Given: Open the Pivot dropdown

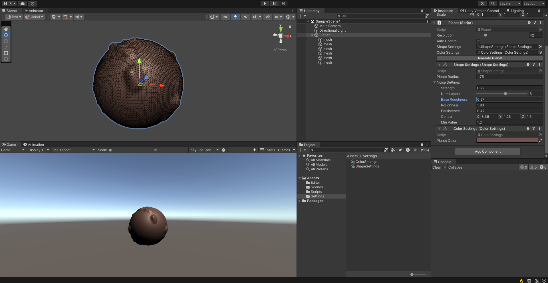Looking at the screenshot, I should point(13,17).
